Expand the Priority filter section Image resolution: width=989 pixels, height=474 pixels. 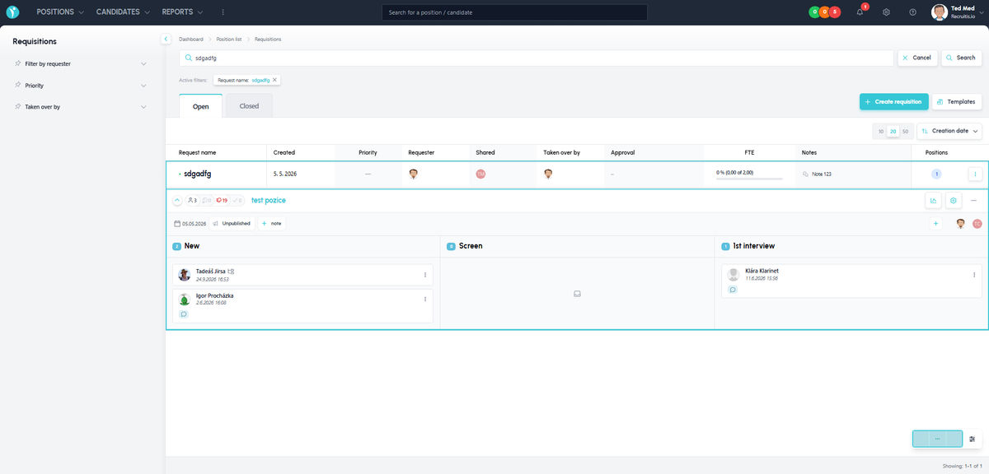(143, 85)
